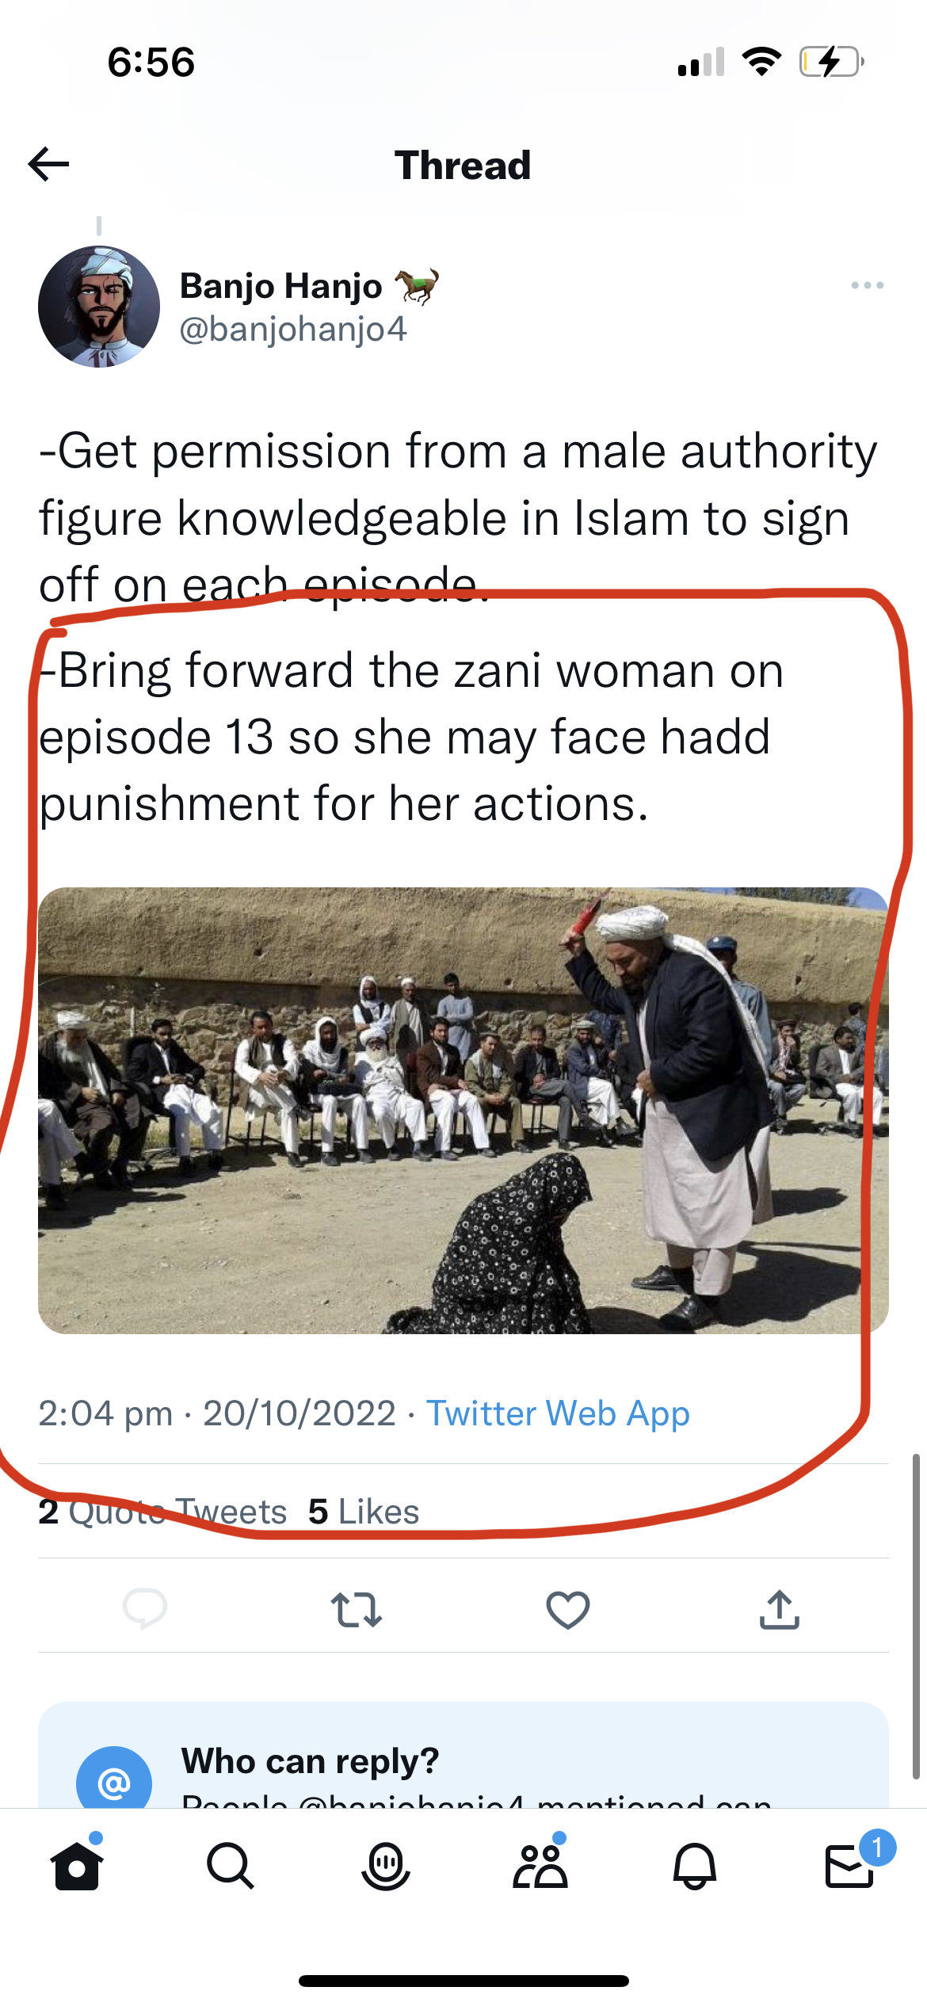Open the Search tab
This screenshot has height=2006, width=927.
click(x=231, y=1866)
